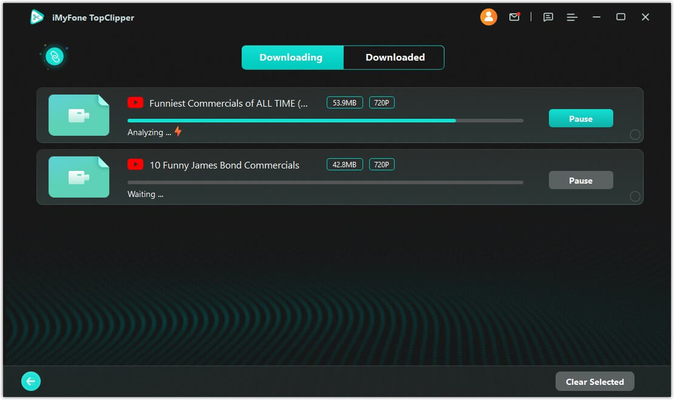Click the Funniest Commercials progress bar
674x400 pixels.
coord(325,121)
